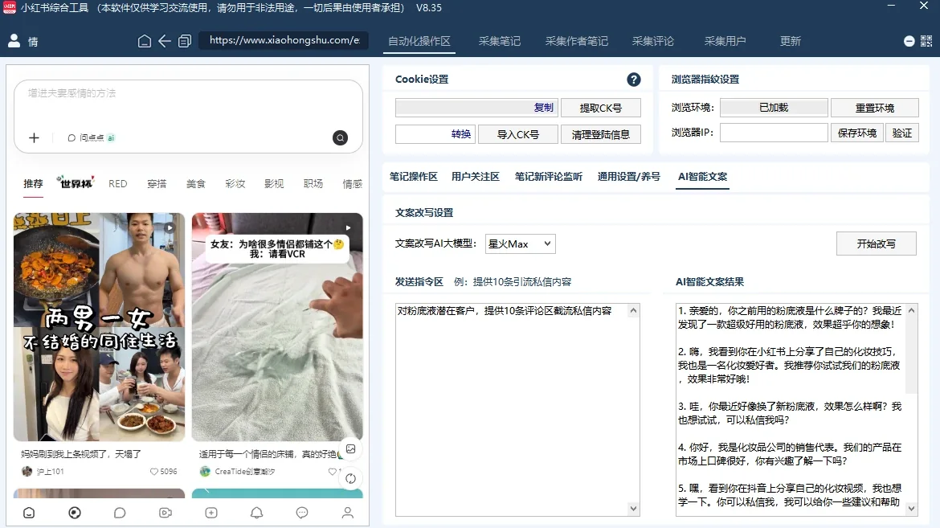This screenshot has width=940, height=528.
Task: Like the post with 5096 likes
Action: pyautogui.click(x=154, y=472)
